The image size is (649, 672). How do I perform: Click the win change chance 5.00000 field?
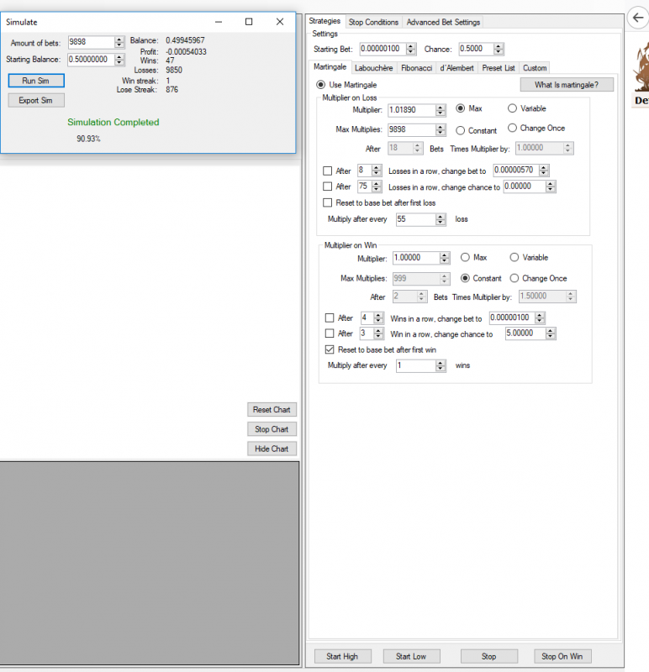click(x=525, y=333)
